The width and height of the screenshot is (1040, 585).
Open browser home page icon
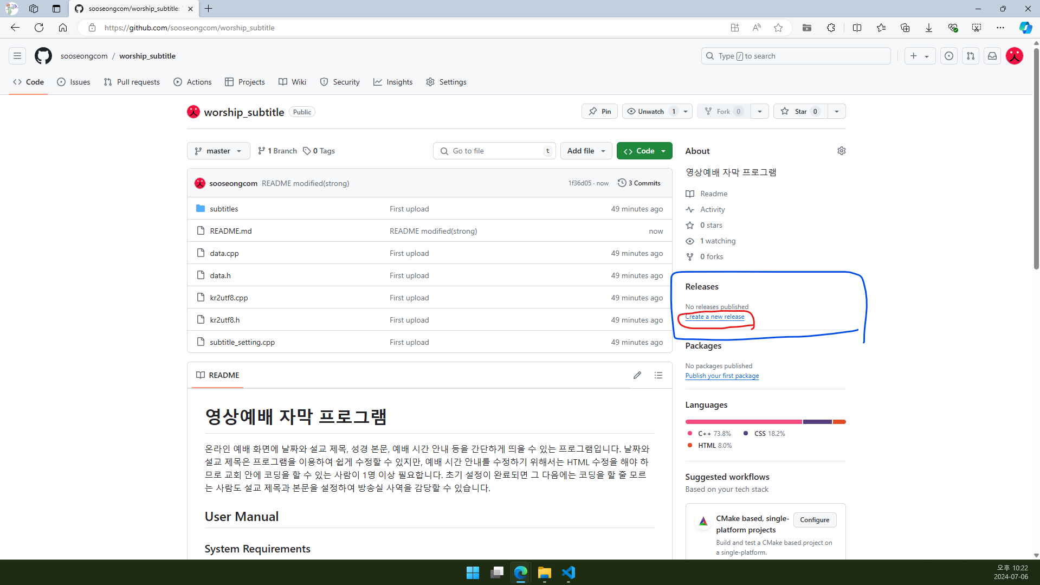[x=63, y=28]
